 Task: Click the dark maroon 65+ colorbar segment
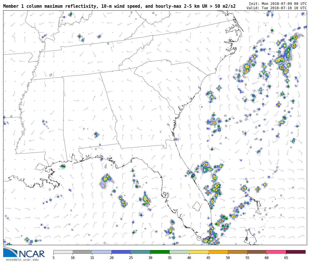click(296, 252)
